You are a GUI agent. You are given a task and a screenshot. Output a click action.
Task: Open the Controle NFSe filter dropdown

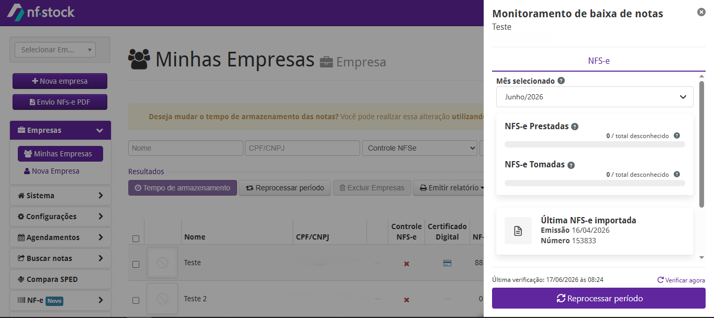[x=419, y=148]
